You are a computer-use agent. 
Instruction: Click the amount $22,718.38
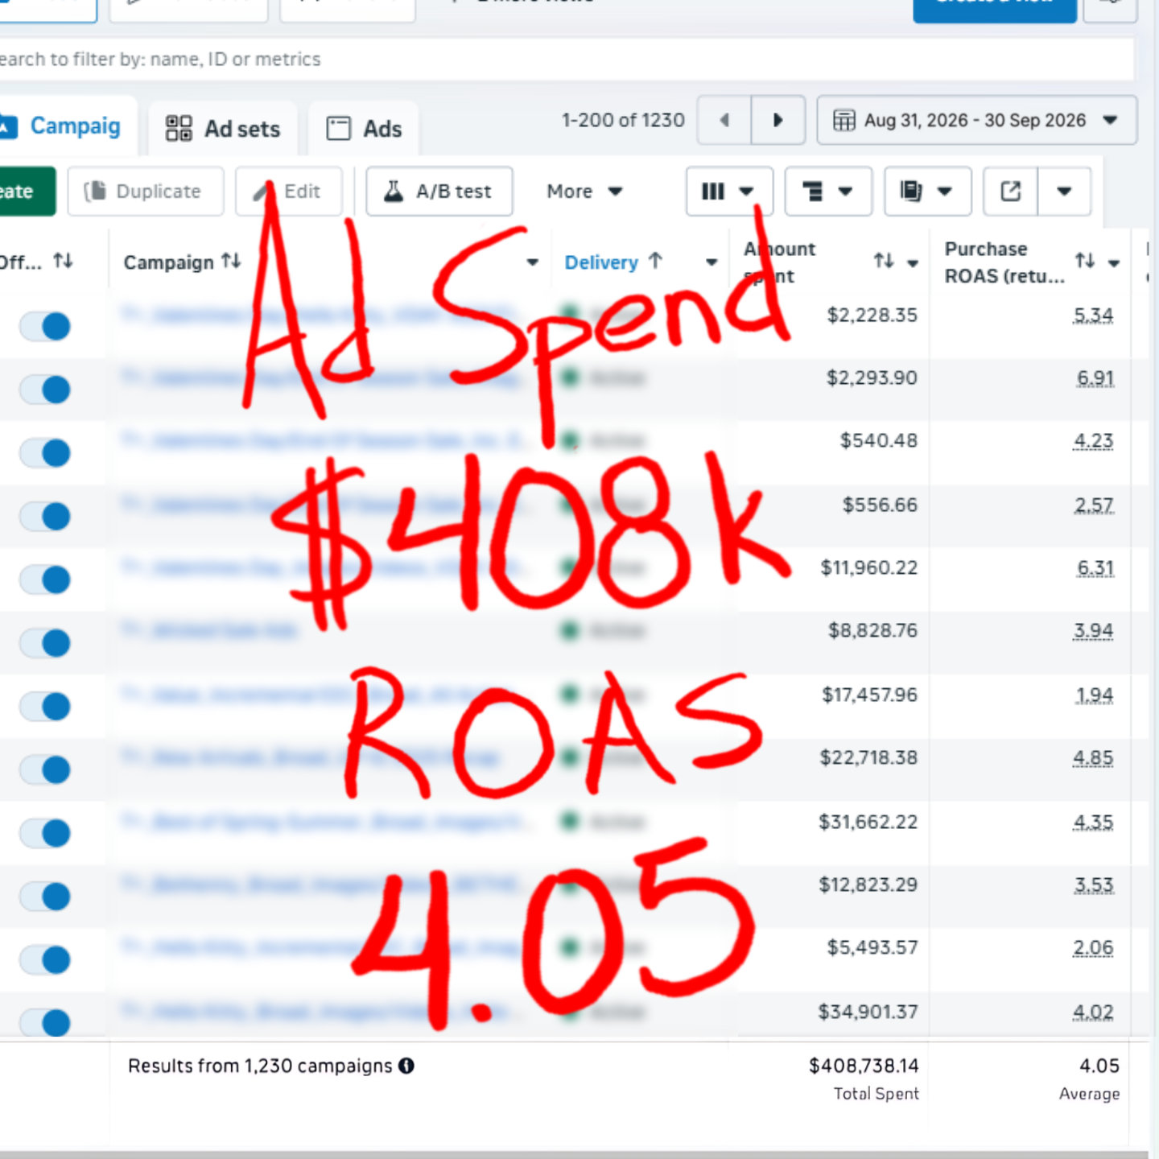coord(868,758)
